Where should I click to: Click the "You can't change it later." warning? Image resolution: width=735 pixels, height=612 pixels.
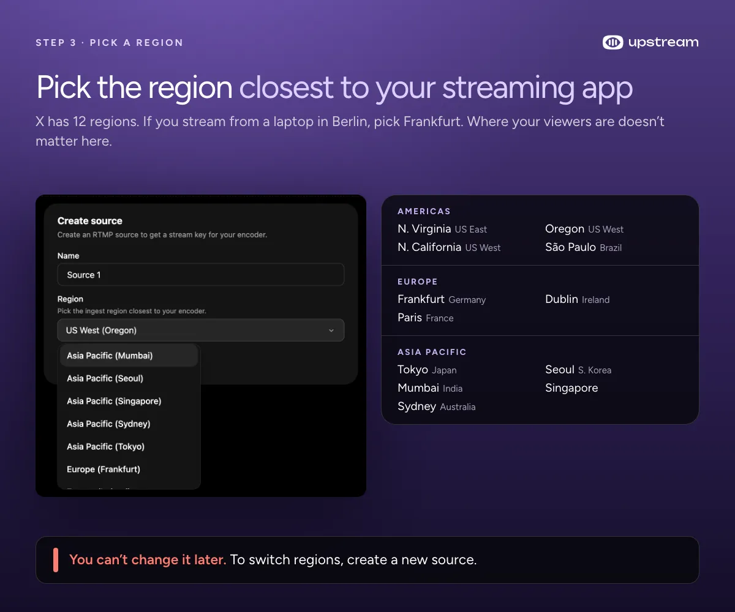tap(148, 559)
